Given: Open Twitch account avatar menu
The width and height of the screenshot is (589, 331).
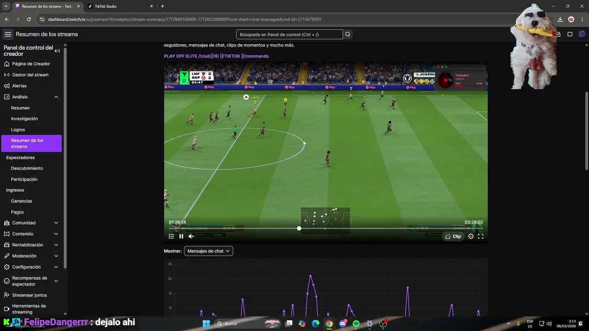Looking at the screenshot, I should coord(582,34).
